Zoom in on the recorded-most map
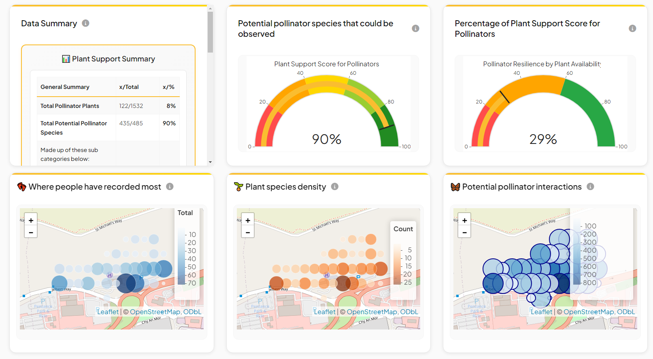This screenshot has height=359, width=653. (31, 220)
